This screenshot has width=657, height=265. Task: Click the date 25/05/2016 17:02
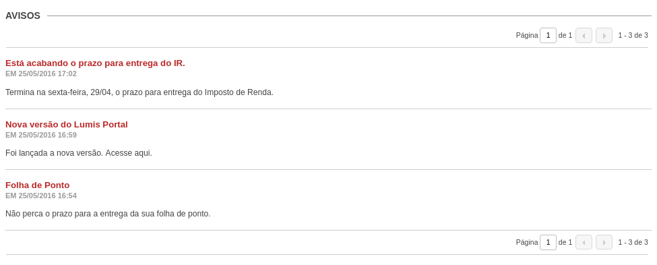(47, 73)
